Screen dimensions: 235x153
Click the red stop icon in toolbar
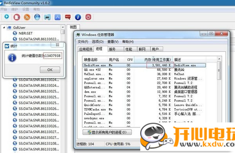16,17
